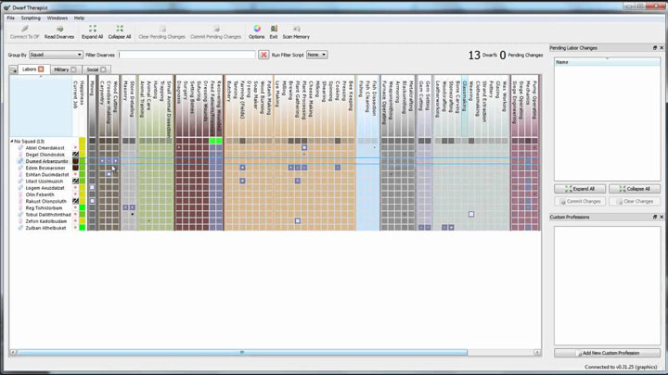Close the Custom Professions panel
Image resolution: width=668 pixels, height=375 pixels.
[x=662, y=217]
